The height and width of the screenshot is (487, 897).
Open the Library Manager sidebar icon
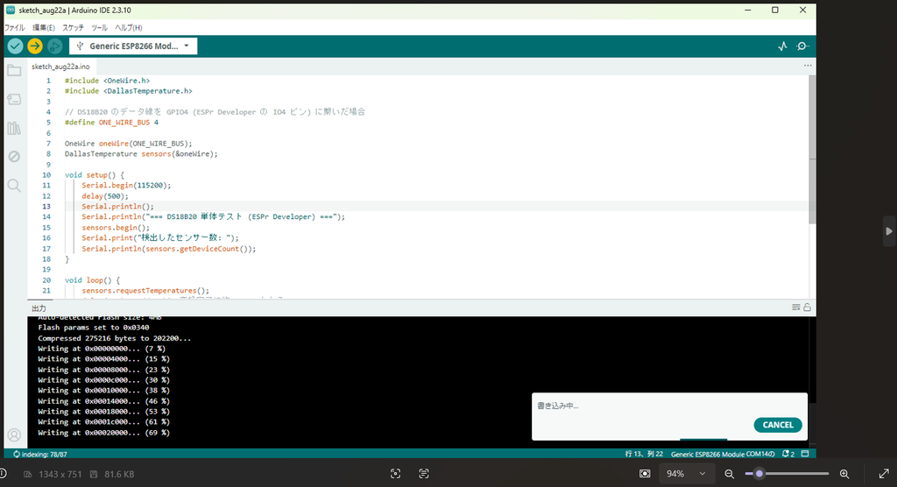pyautogui.click(x=14, y=128)
